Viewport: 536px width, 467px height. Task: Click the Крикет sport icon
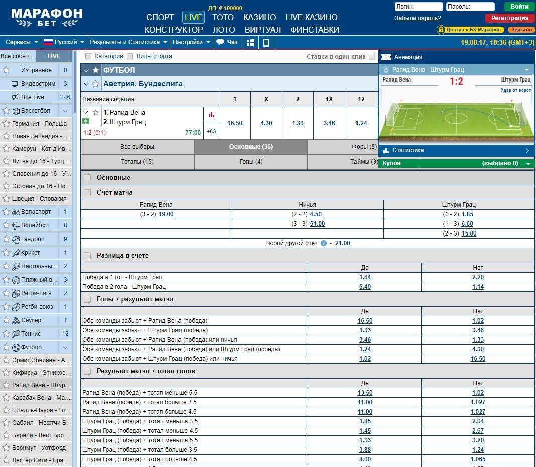(x=16, y=253)
